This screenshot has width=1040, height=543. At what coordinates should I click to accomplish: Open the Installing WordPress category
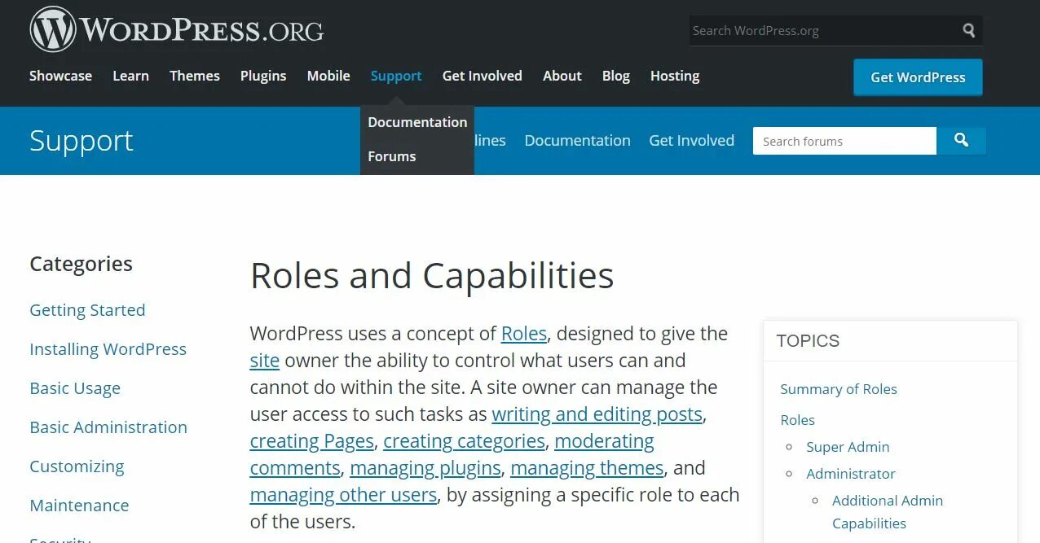coord(108,349)
